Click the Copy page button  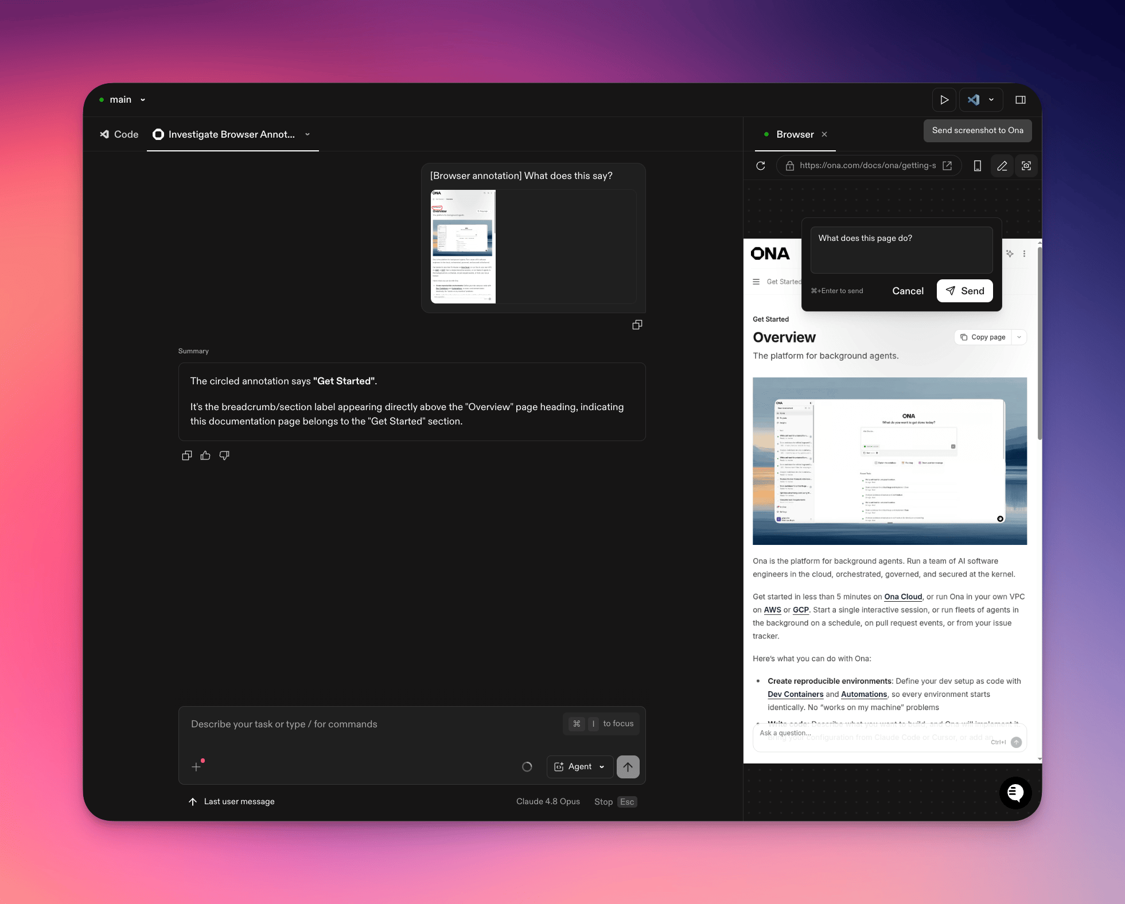[x=983, y=337]
